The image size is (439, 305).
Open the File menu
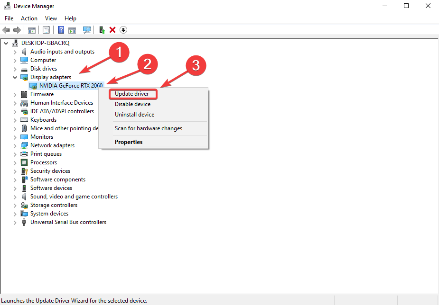(x=9, y=18)
